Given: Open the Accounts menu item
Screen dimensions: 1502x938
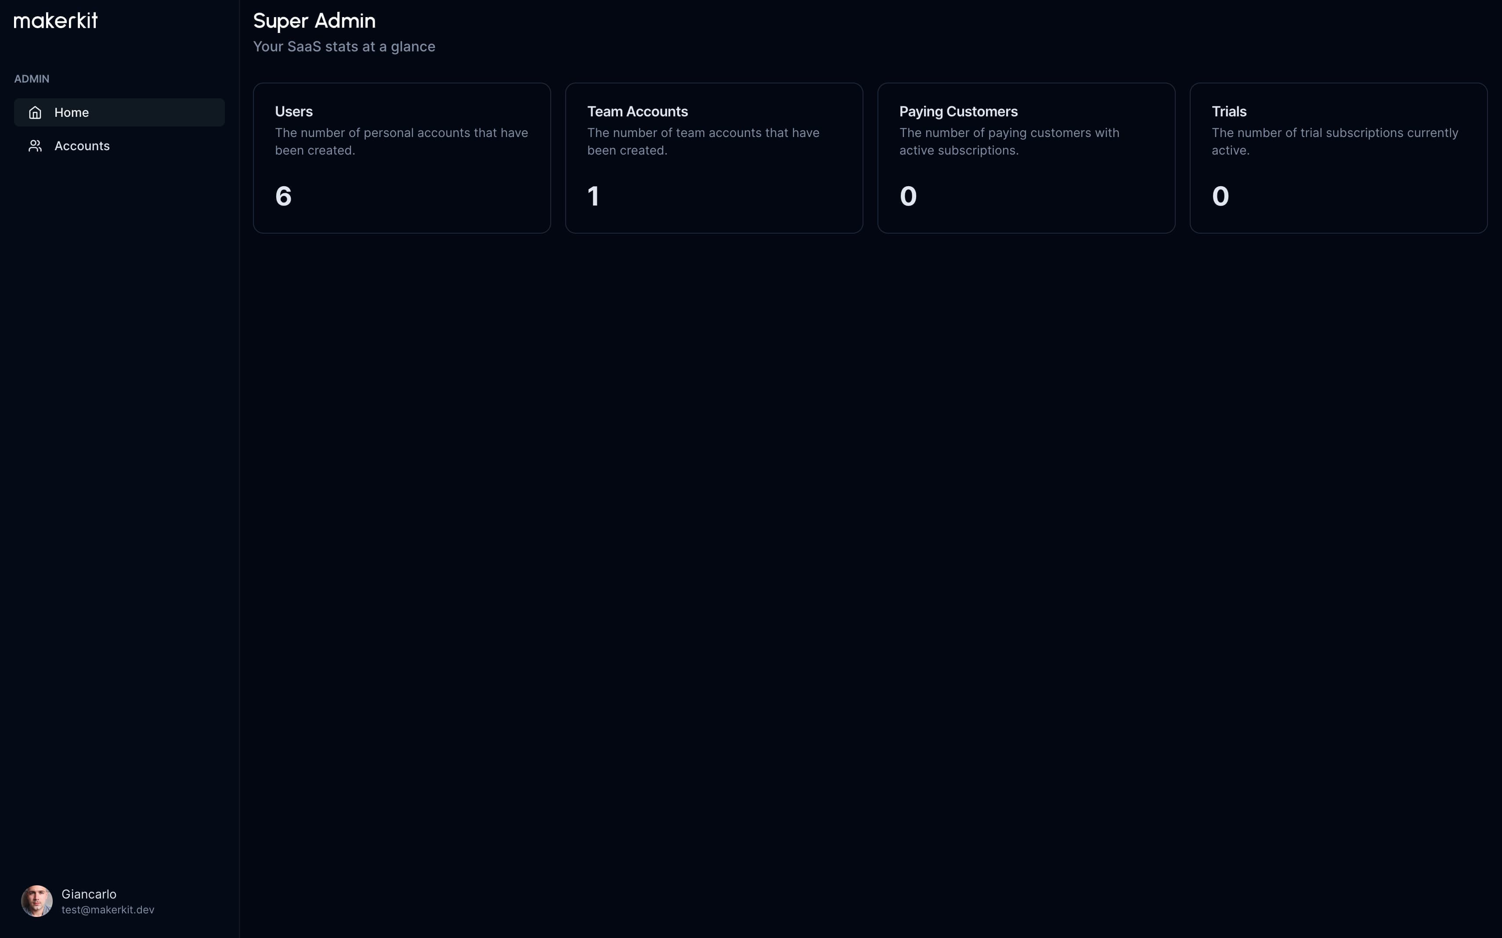Looking at the screenshot, I should 119,146.
